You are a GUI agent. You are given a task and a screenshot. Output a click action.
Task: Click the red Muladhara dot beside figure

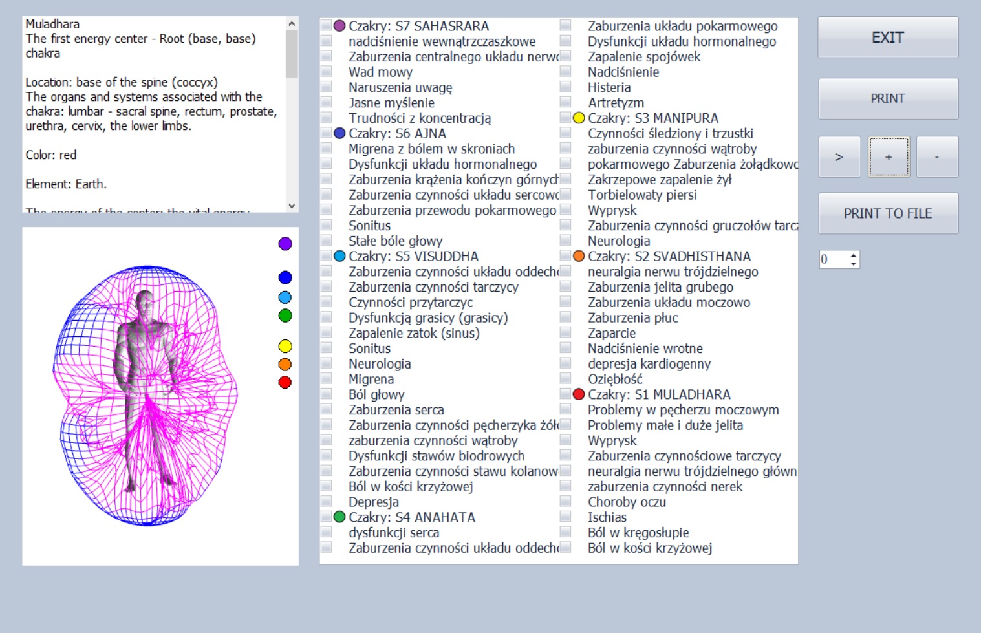pos(285,382)
